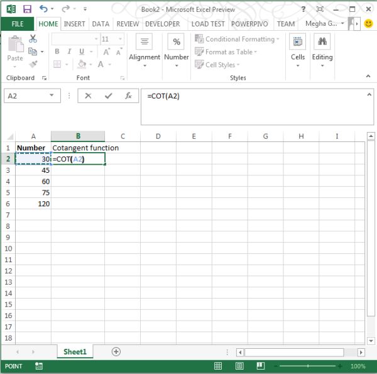The width and height of the screenshot is (377, 374).
Task: Open the Cell Styles menu
Action: tap(217, 65)
